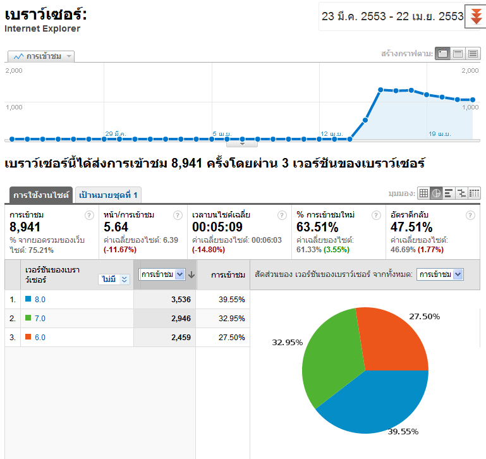The image size is (486, 459).
Task: Click the 47.51% bounce rate value
Action: [411, 227]
